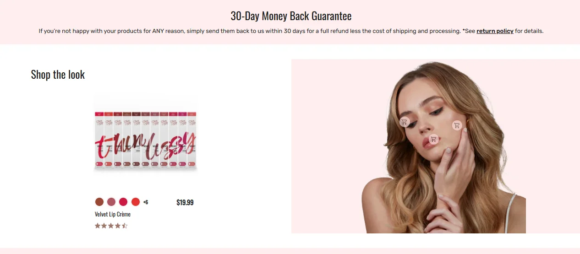
Task: Click the cart hotspot near the model's eye
Action: (x=404, y=122)
